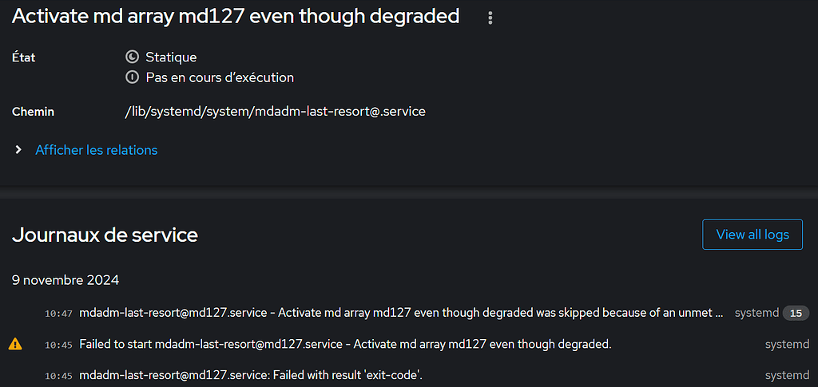Open the Afficher les relations link
Screen dimensions: 818x387
(x=97, y=150)
